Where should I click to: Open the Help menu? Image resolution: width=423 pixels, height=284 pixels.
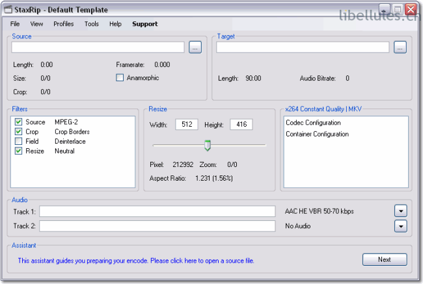pos(115,24)
